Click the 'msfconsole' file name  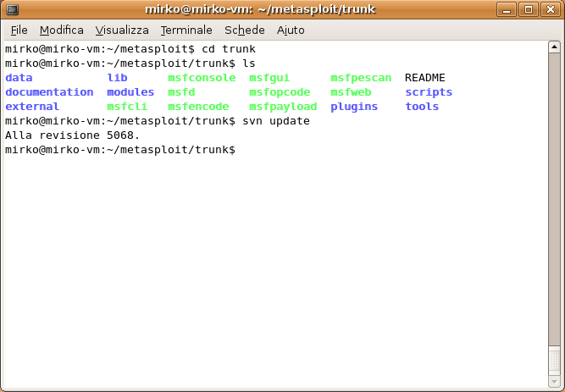point(202,78)
